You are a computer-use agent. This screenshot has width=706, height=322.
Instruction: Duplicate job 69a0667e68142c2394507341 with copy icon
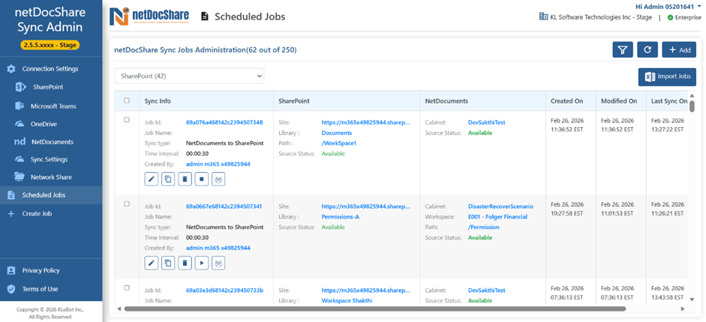click(168, 263)
